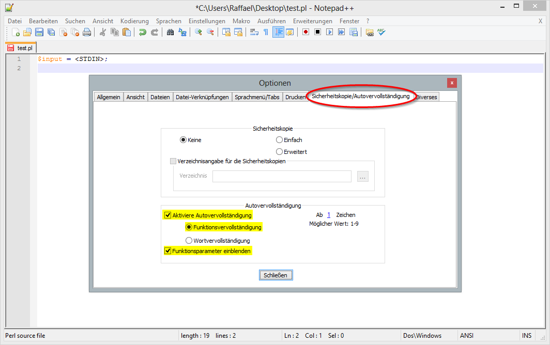The height and width of the screenshot is (345, 550).
Task: Playback the recorded macro
Action: pyautogui.click(x=329, y=32)
